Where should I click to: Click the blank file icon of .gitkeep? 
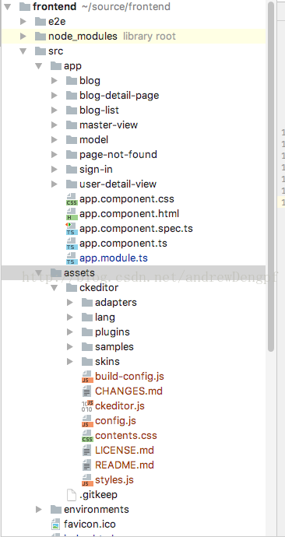click(x=72, y=494)
